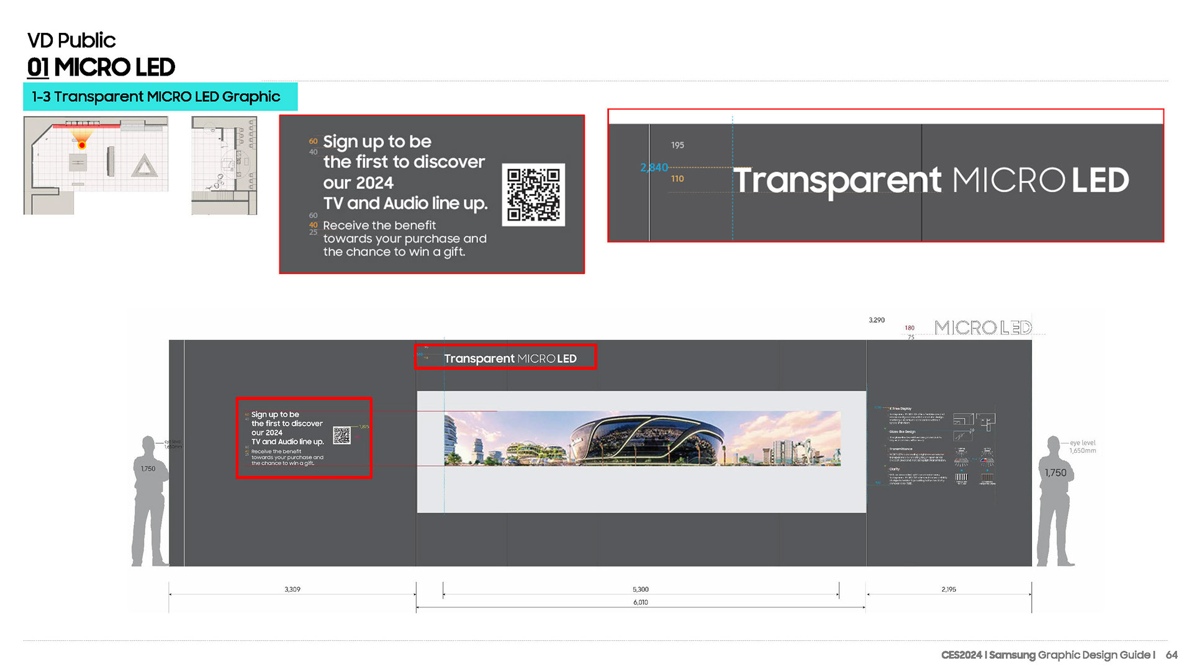
Task: Click the 'VD Public' heading text
Action: [71, 40]
